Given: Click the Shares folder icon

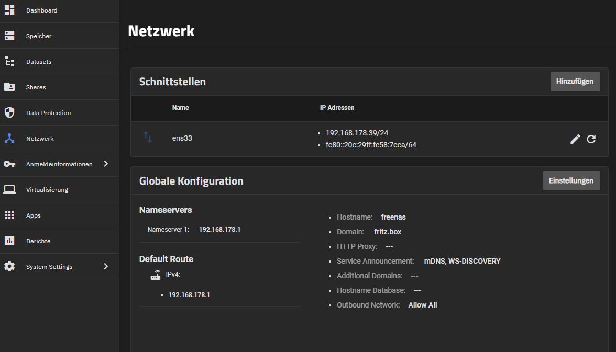Looking at the screenshot, I should [x=9, y=87].
